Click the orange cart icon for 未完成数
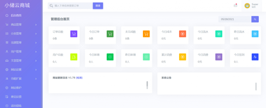266x108 pixels. tap(146, 34)
